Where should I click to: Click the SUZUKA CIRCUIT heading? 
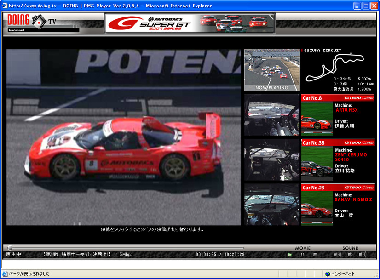pos(322,51)
